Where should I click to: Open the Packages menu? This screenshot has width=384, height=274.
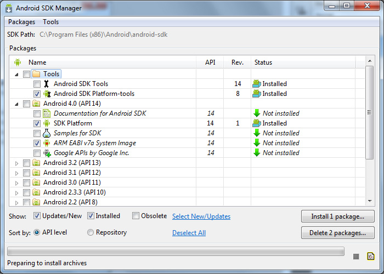point(21,22)
